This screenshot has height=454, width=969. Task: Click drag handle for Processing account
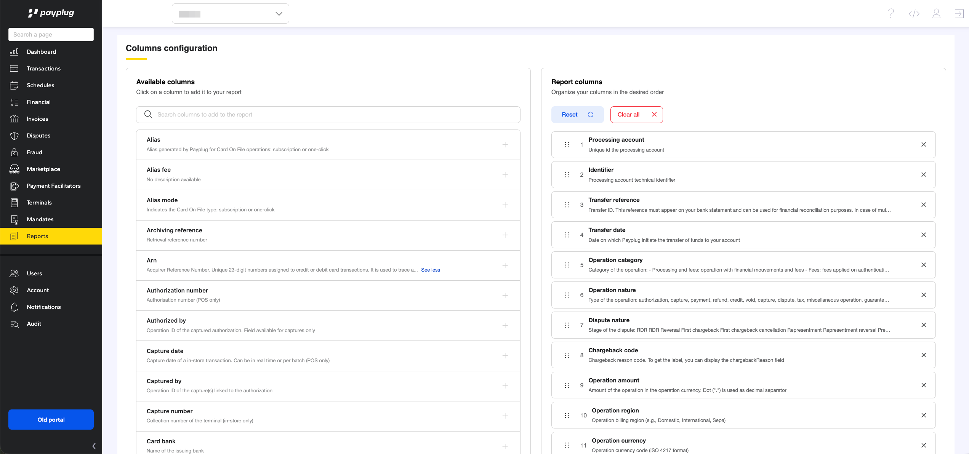click(x=567, y=145)
